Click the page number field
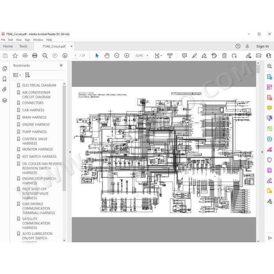Viewport: 274px width, 274px height. pos(75,56)
